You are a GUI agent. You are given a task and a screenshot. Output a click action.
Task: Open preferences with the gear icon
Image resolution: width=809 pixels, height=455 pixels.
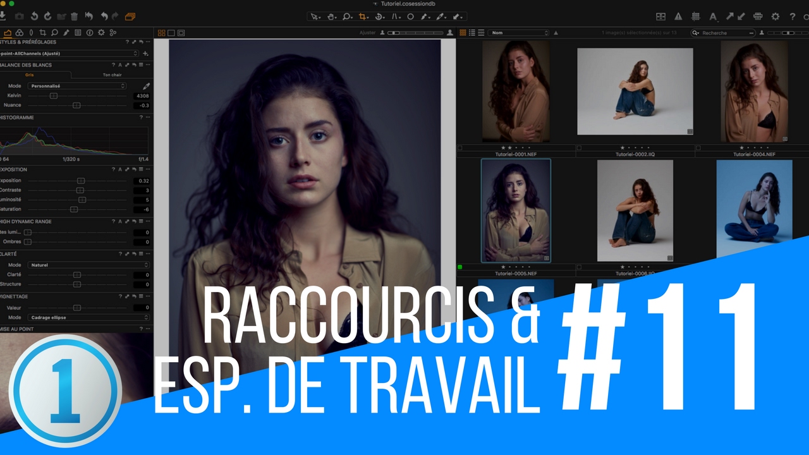click(775, 16)
